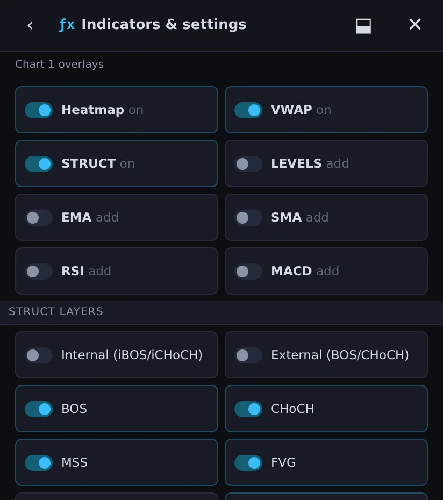Screen dimensions: 443x500
Task: Go back using the left chevron
Action: click(30, 25)
